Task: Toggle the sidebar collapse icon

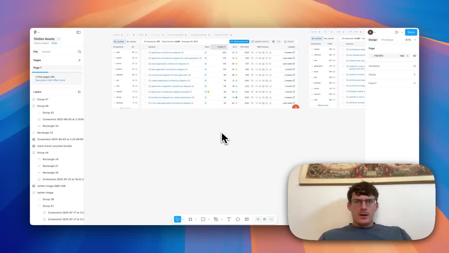Action: pos(79,32)
